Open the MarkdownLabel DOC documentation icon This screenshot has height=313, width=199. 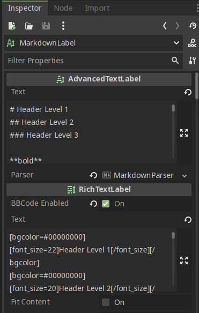192,43
